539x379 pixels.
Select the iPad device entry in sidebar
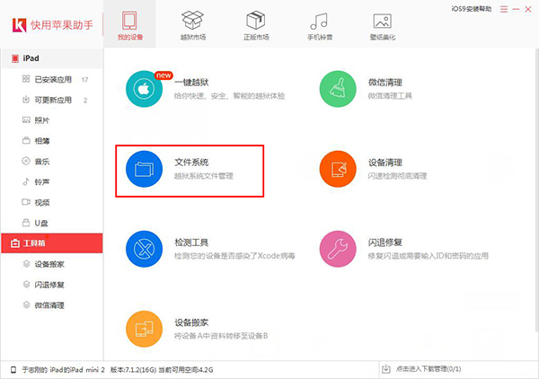[52, 58]
